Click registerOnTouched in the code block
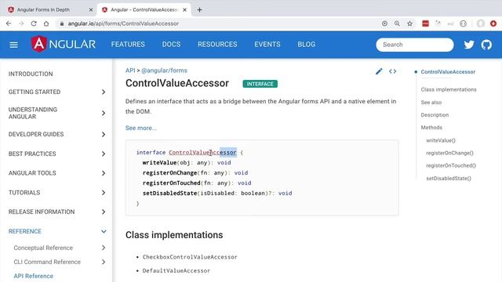Screen dimensions: 502x282 (171, 183)
